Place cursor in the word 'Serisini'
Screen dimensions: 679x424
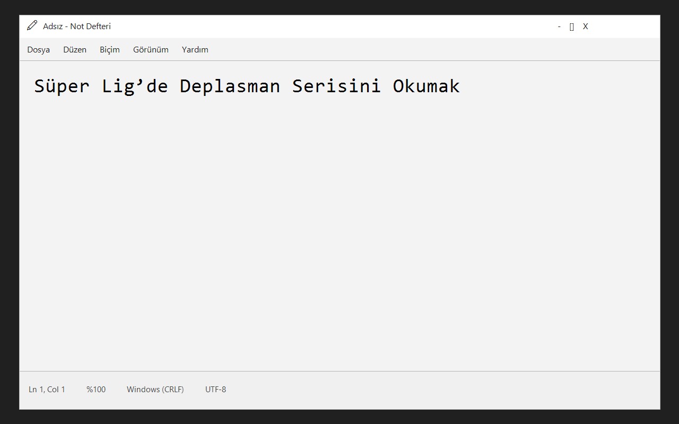pos(336,86)
